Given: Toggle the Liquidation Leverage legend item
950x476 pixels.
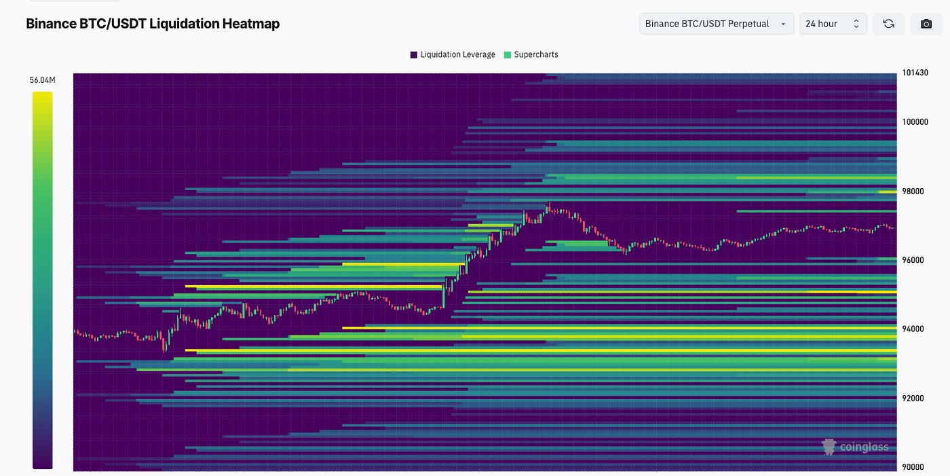Looking at the screenshot, I should pyautogui.click(x=453, y=54).
